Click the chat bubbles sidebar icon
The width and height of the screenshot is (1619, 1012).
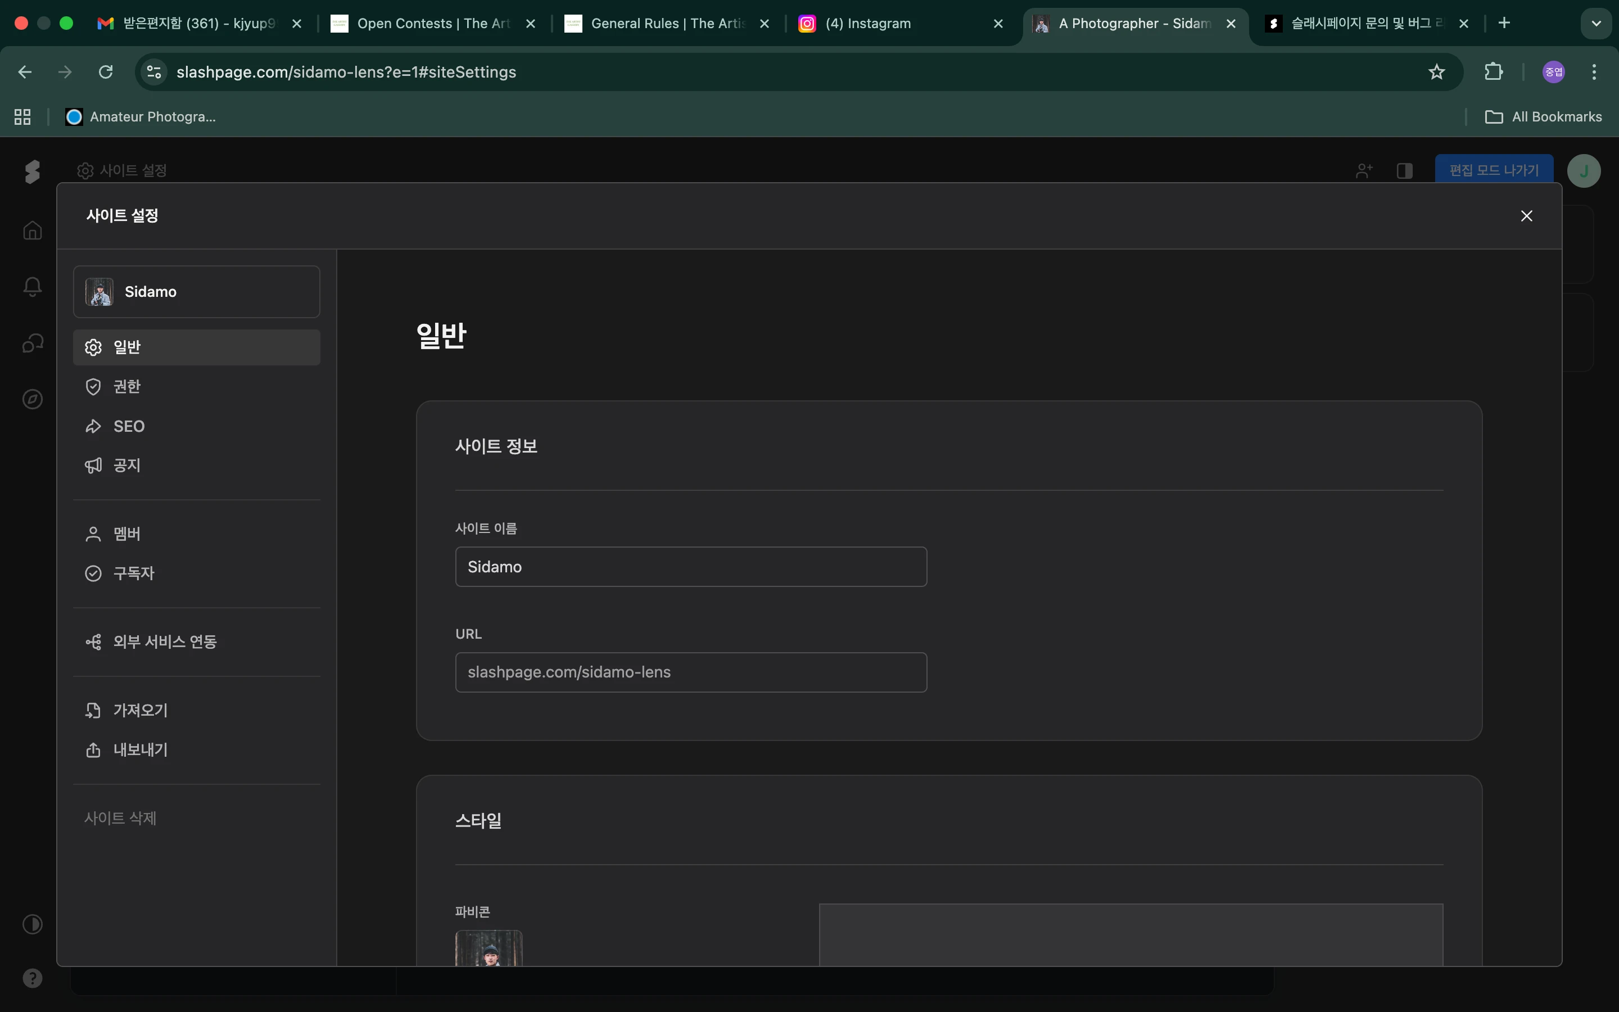pyautogui.click(x=32, y=344)
